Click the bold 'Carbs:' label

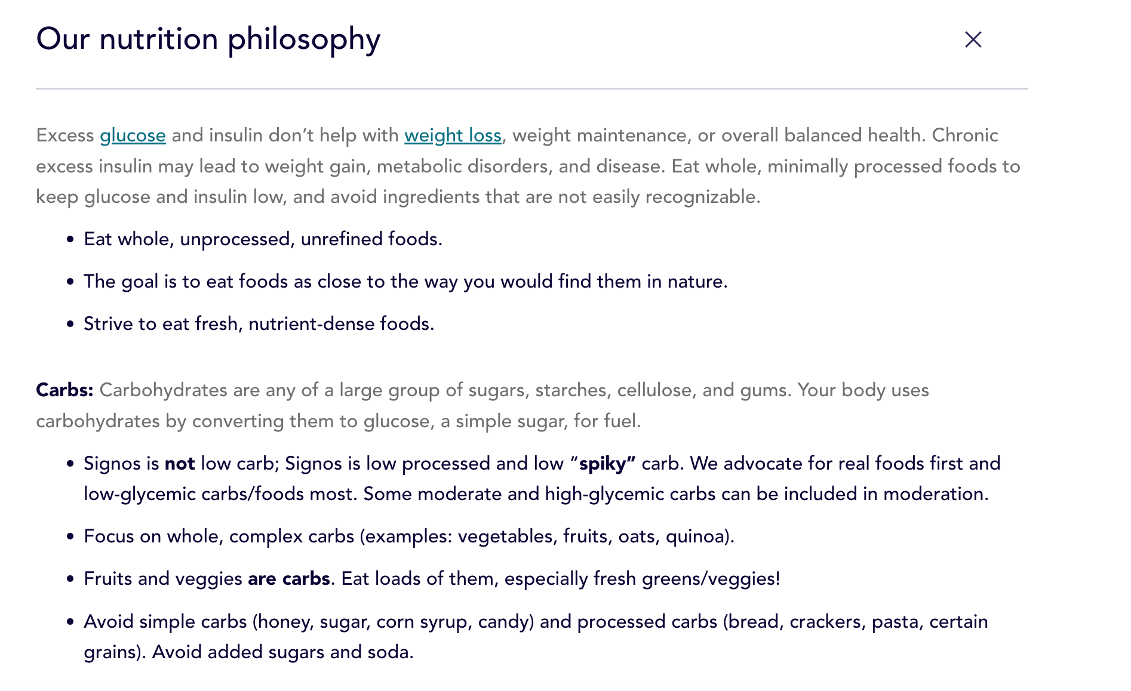[x=64, y=390]
